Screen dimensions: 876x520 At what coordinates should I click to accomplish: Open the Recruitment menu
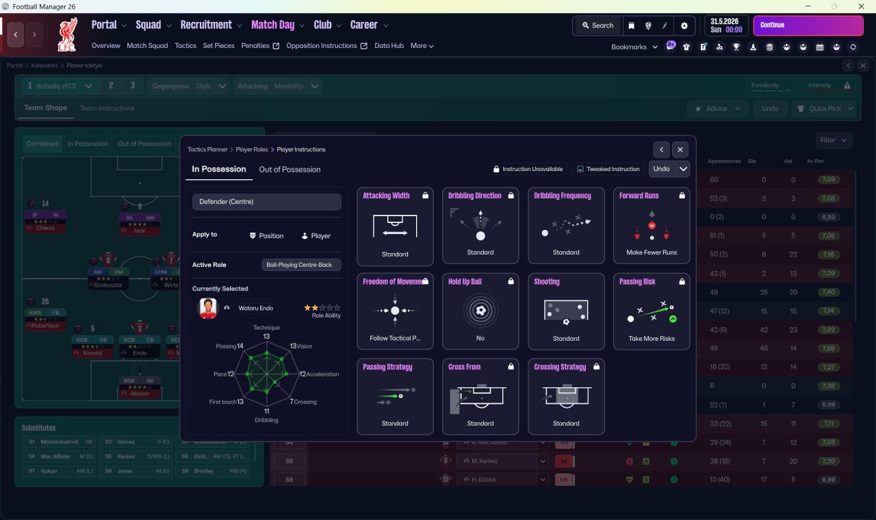pyautogui.click(x=211, y=25)
